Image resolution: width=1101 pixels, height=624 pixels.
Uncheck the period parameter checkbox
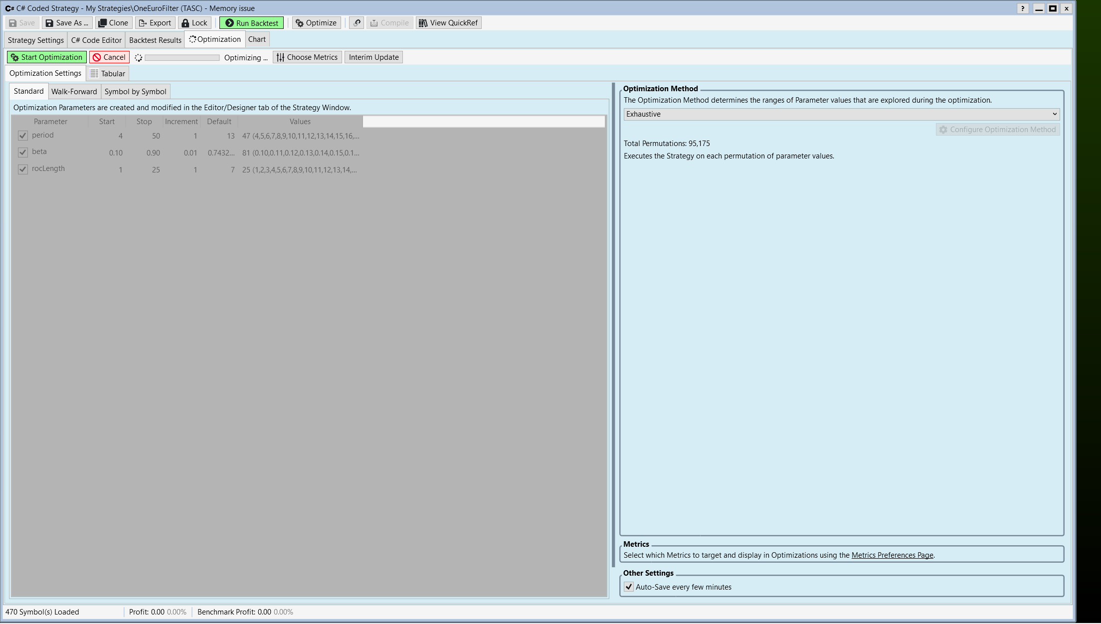(x=22, y=136)
